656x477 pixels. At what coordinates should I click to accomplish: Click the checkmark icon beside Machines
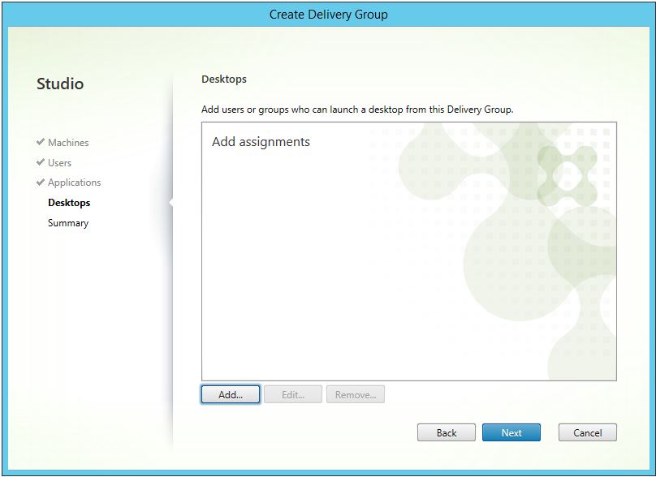tap(39, 143)
